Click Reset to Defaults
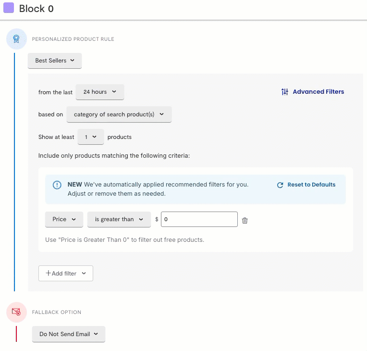This screenshot has height=351, width=367. click(311, 185)
